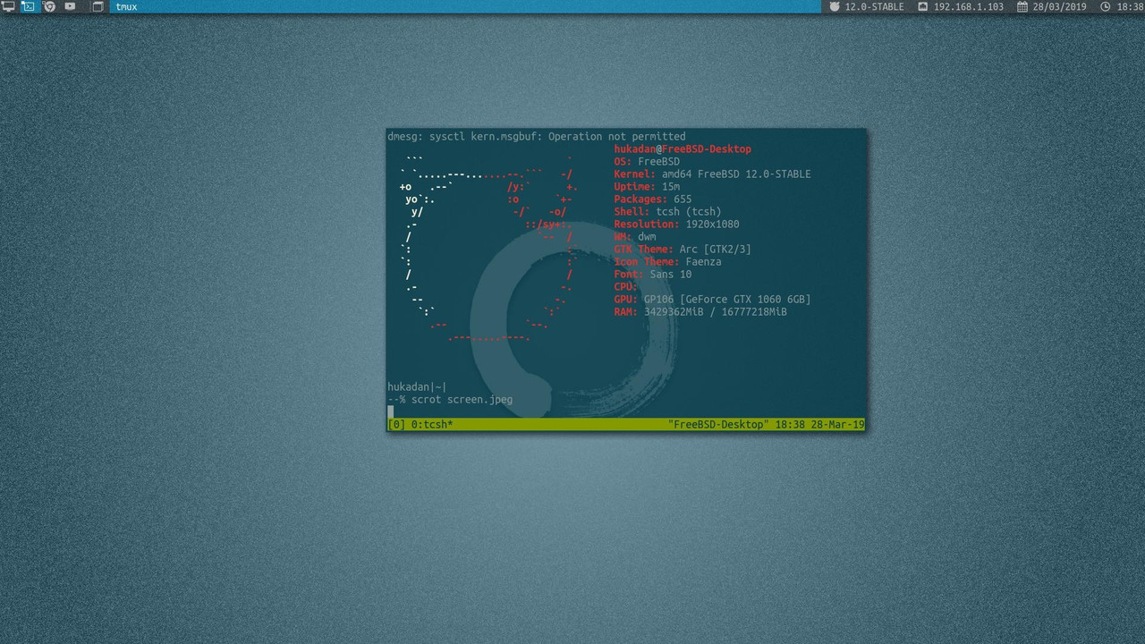Click the GPU GeForce GTX 1060 6GB line
The height and width of the screenshot is (644, 1145).
(x=712, y=300)
